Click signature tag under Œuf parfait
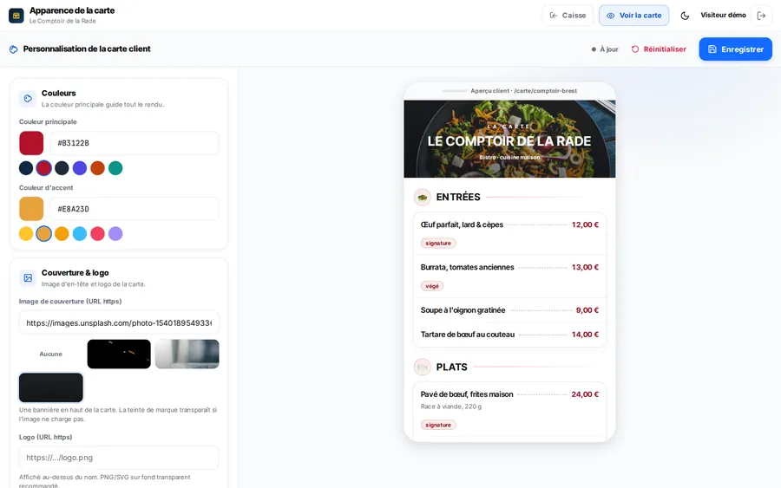This screenshot has width=781, height=488. [438, 244]
